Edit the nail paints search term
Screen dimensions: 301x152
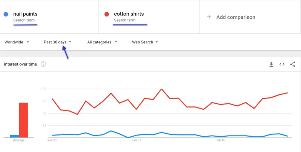pyautogui.click(x=25, y=14)
